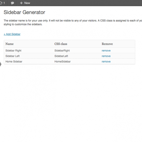The height and width of the screenshot is (142, 142).
Task: Click the SidebarLeft CSS class text
Action: (61, 56)
